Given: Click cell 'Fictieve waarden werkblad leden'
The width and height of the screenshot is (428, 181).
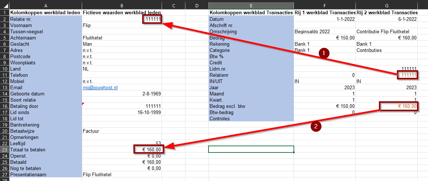Looking at the screenshot, I should click(122, 12).
